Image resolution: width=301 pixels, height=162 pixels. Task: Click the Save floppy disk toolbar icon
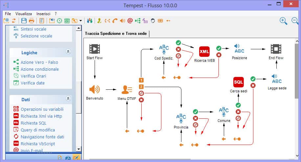pos(24,21)
